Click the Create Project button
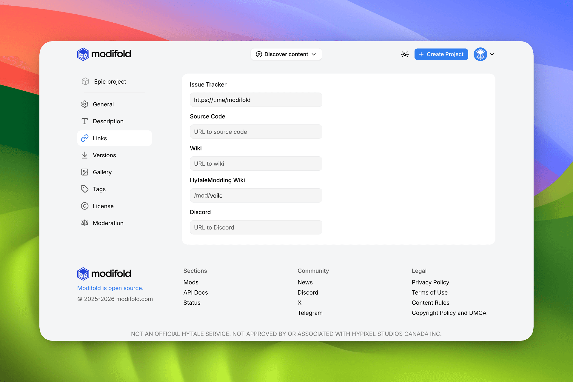The height and width of the screenshot is (382, 573). pyautogui.click(x=441, y=54)
